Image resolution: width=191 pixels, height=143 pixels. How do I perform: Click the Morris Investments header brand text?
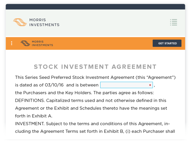coord(44,22)
